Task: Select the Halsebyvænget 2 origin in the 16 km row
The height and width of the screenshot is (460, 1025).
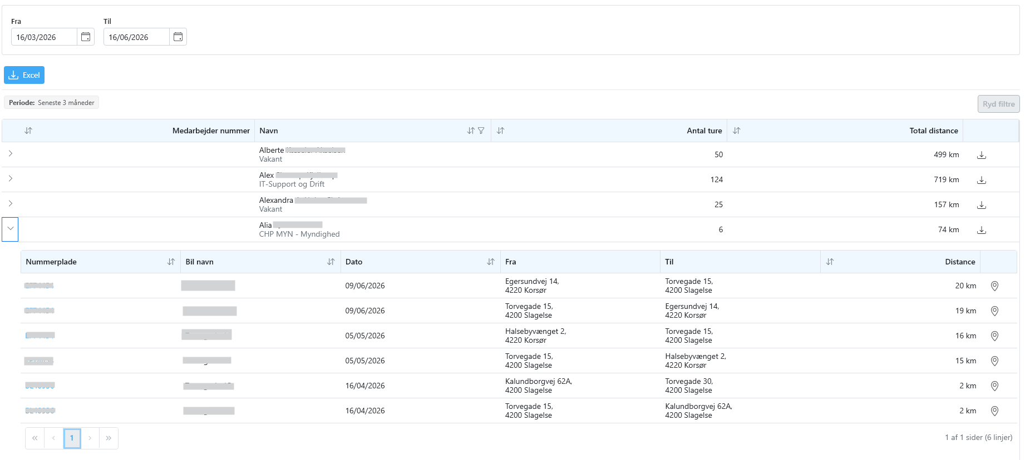Action: [535, 336]
